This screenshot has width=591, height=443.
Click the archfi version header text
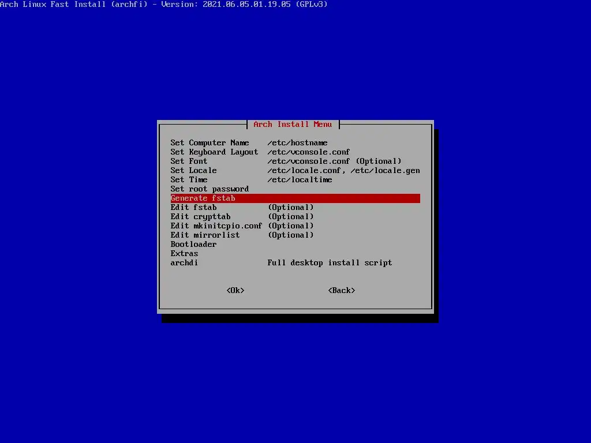(163, 5)
